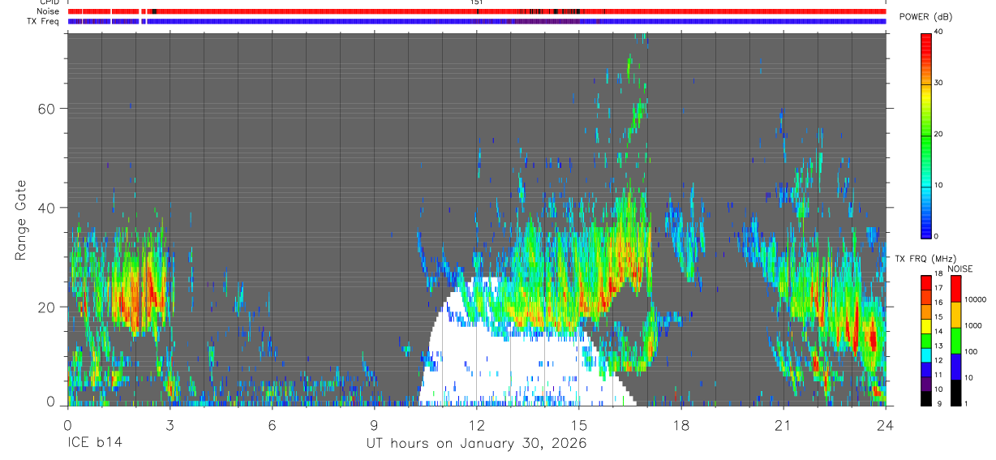Click the 'Noise' row label at top
Viewport: 996px width, 460px height.
pyautogui.click(x=48, y=11)
